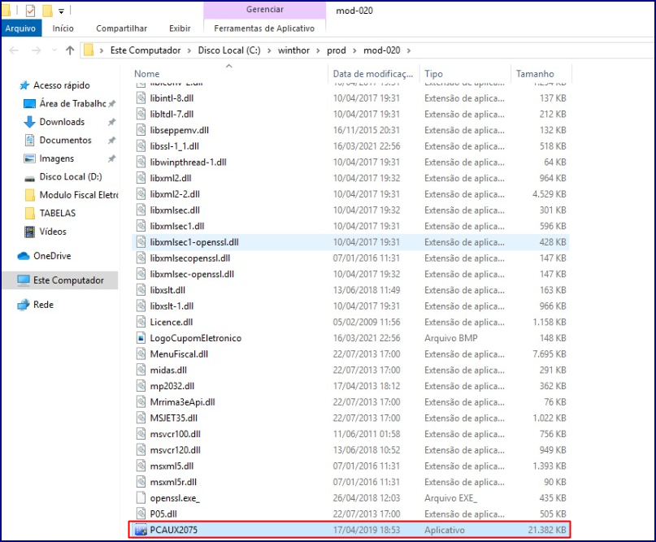656x542 pixels.
Task: Select the Licence.dll file icon
Action: click(141, 322)
